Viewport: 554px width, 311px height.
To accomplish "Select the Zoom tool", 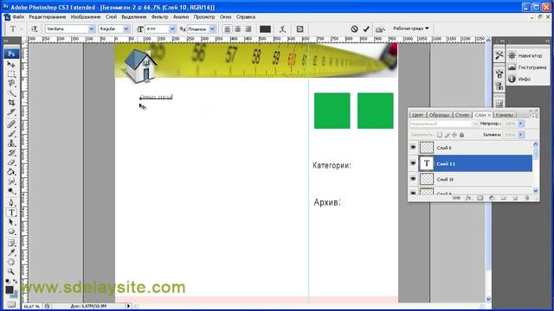I will coord(11,272).
